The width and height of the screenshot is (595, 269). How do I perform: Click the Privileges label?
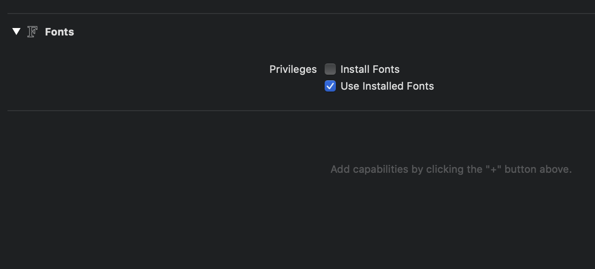(293, 70)
